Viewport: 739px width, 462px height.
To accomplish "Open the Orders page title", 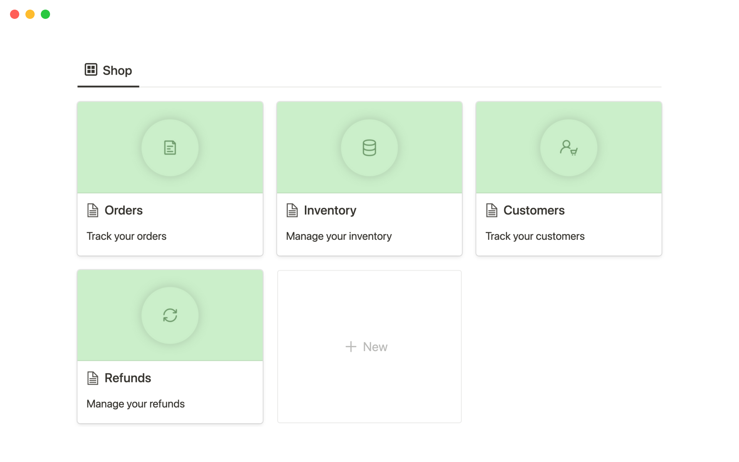I will pyautogui.click(x=124, y=211).
